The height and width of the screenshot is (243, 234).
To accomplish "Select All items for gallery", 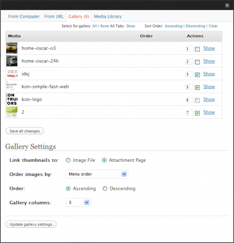I will click(95, 26).
